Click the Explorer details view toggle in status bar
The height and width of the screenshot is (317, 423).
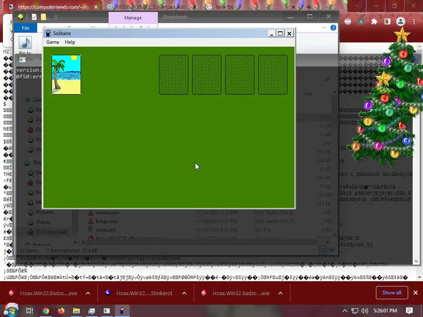pyautogui.click(x=323, y=250)
